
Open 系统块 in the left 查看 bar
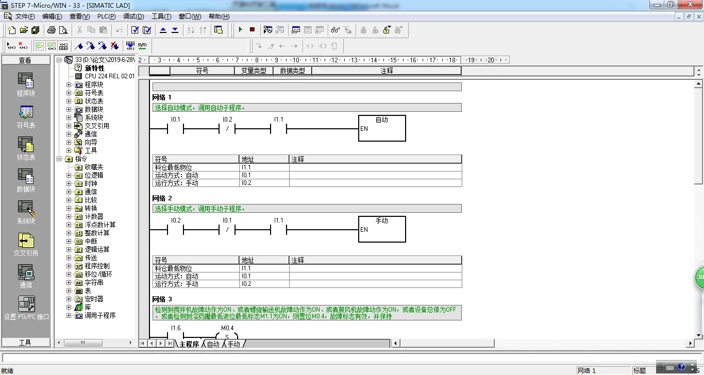tap(26, 213)
